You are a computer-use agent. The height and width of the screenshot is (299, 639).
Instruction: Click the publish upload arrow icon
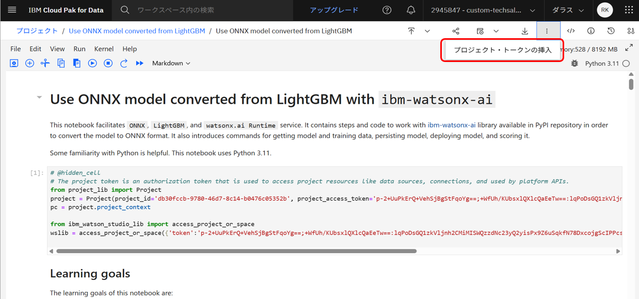click(411, 31)
